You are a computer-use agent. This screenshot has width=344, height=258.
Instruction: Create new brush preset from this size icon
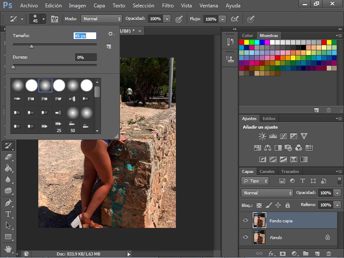pyautogui.click(x=109, y=46)
